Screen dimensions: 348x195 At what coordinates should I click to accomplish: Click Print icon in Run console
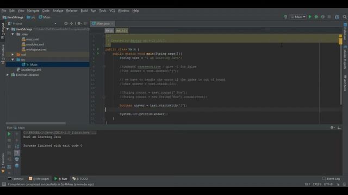17,159
